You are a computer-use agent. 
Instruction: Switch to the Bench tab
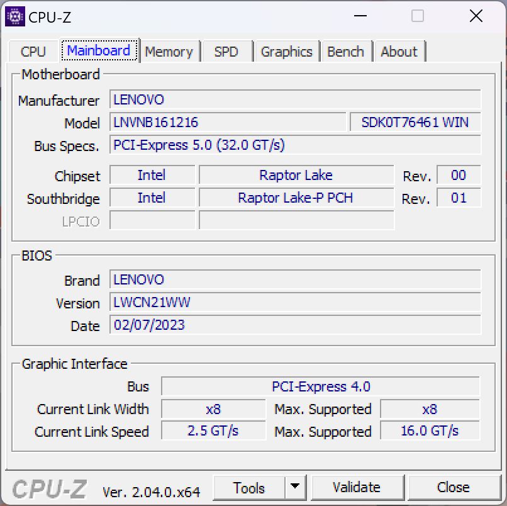tap(345, 52)
